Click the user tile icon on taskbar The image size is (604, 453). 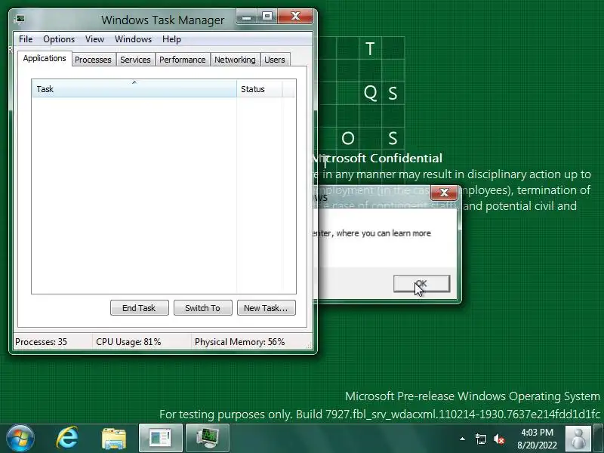click(578, 439)
